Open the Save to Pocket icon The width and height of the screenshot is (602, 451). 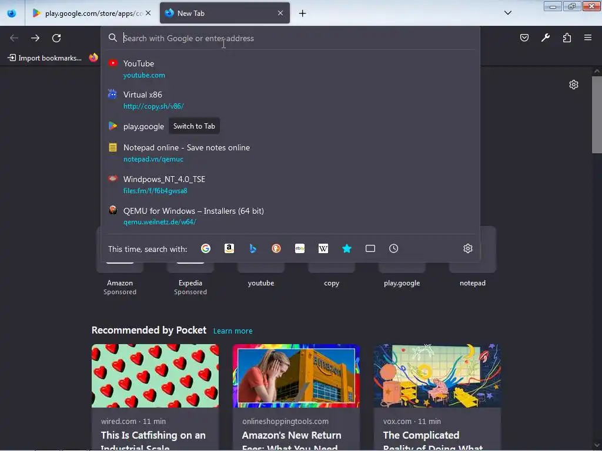coord(524,38)
